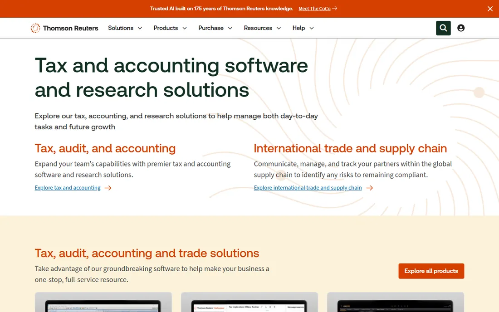The height and width of the screenshot is (312, 499).
Task: Open the Help navigation menu
Action: [x=299, y=28]
